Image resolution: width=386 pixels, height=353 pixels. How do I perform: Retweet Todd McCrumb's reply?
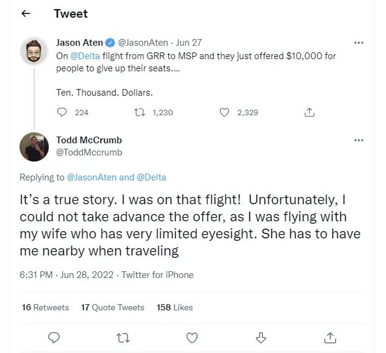tap(123, 337)
